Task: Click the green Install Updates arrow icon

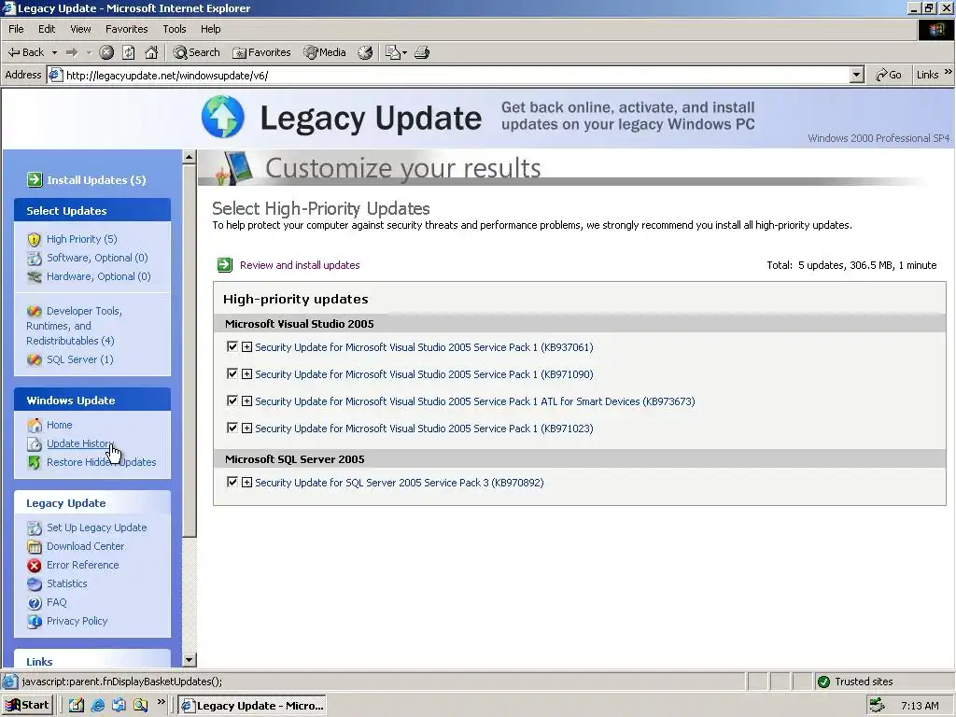Action: pos(35,180)
